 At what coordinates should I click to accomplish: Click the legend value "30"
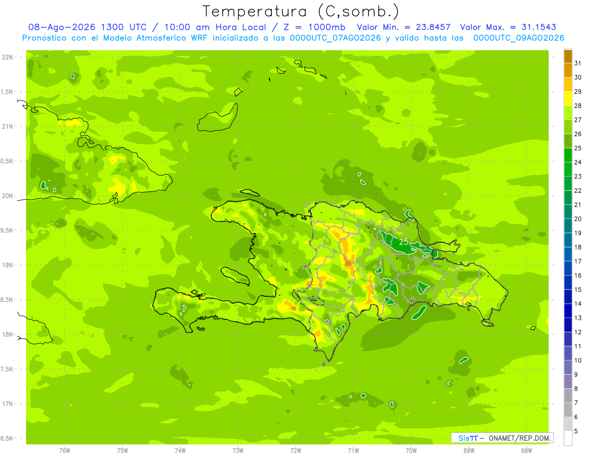(x=578, y=77)
